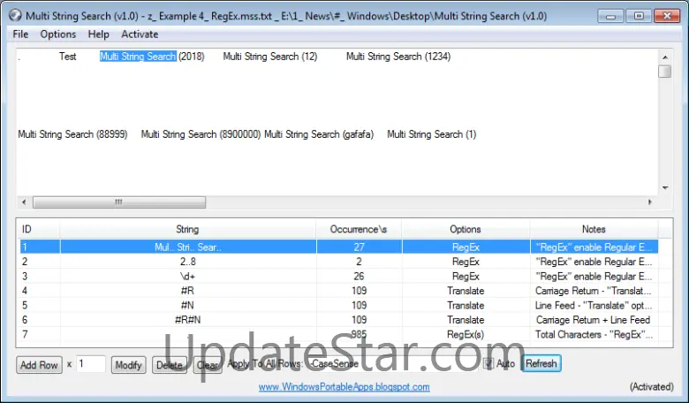Image resolution: width=689 pixels, height=403 pixels.
Task: Select the row with string '#N'
Action: point(338,305)
